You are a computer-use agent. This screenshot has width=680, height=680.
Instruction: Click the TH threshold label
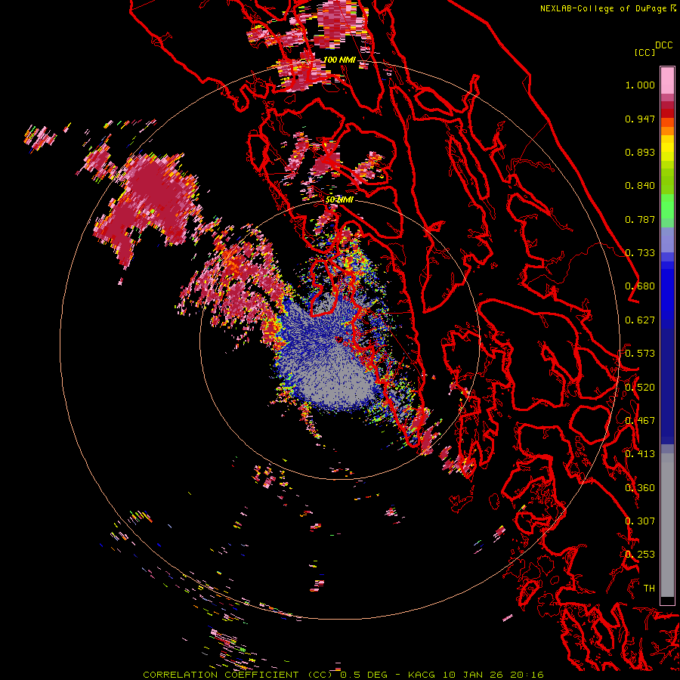coord(649,589)
